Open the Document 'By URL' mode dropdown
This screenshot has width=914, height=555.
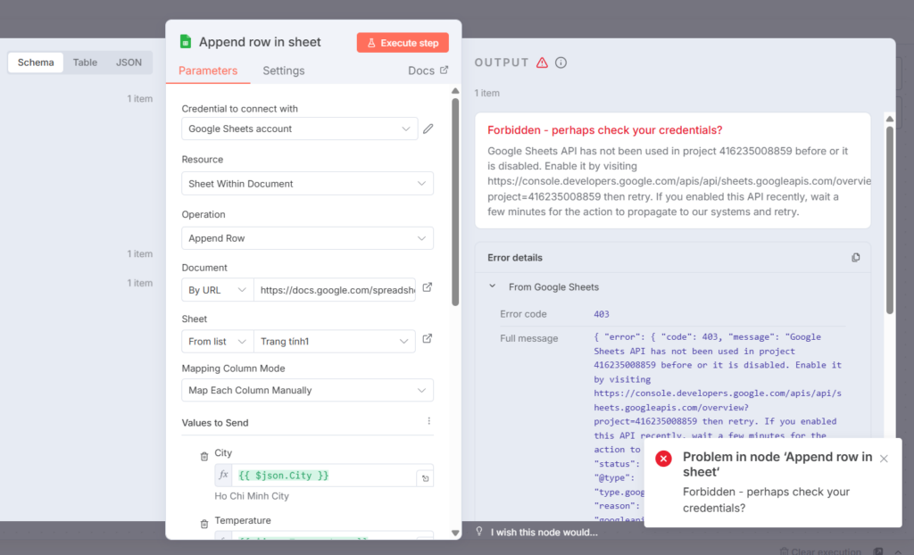tap(218, 290)
